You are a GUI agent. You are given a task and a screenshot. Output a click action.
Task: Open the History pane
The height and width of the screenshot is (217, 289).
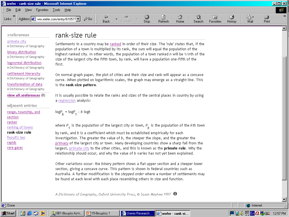tap(232, 19)
